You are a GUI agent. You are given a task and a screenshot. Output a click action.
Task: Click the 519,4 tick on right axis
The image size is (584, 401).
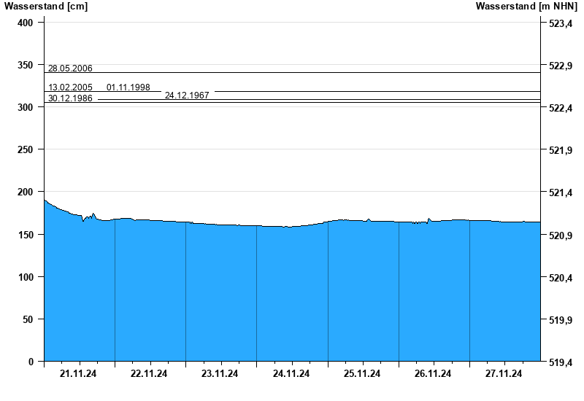click(560, 362)
